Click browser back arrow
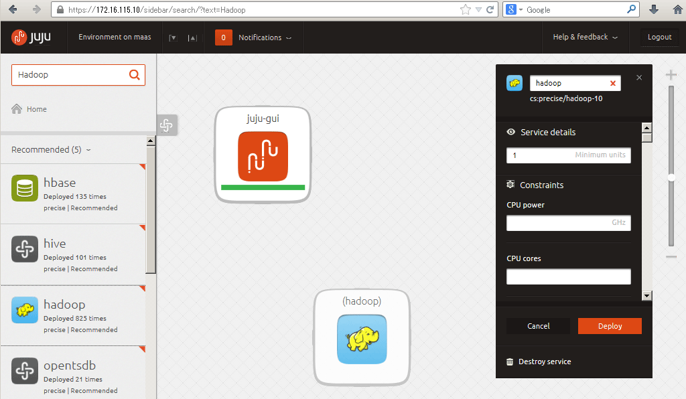Screen dimensions: 686x399 coord(13,9)
